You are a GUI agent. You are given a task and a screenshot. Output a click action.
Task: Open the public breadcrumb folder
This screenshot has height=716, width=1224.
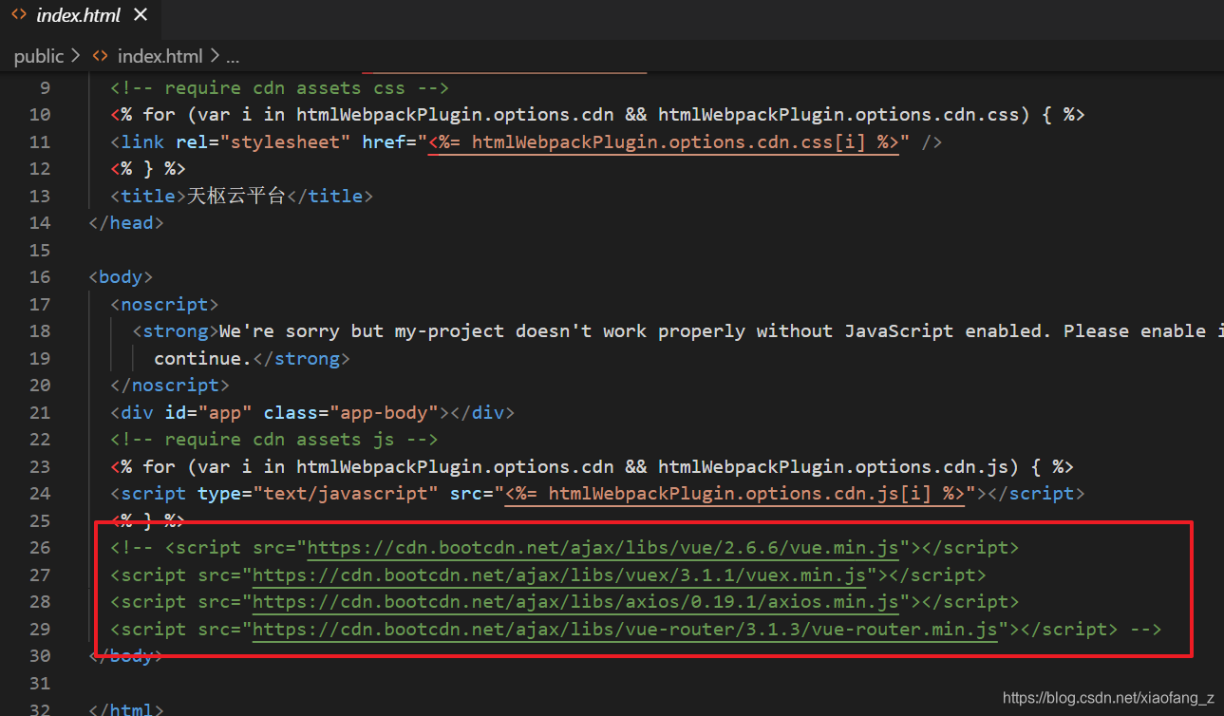pyautogui.click(x=39, y=56)
